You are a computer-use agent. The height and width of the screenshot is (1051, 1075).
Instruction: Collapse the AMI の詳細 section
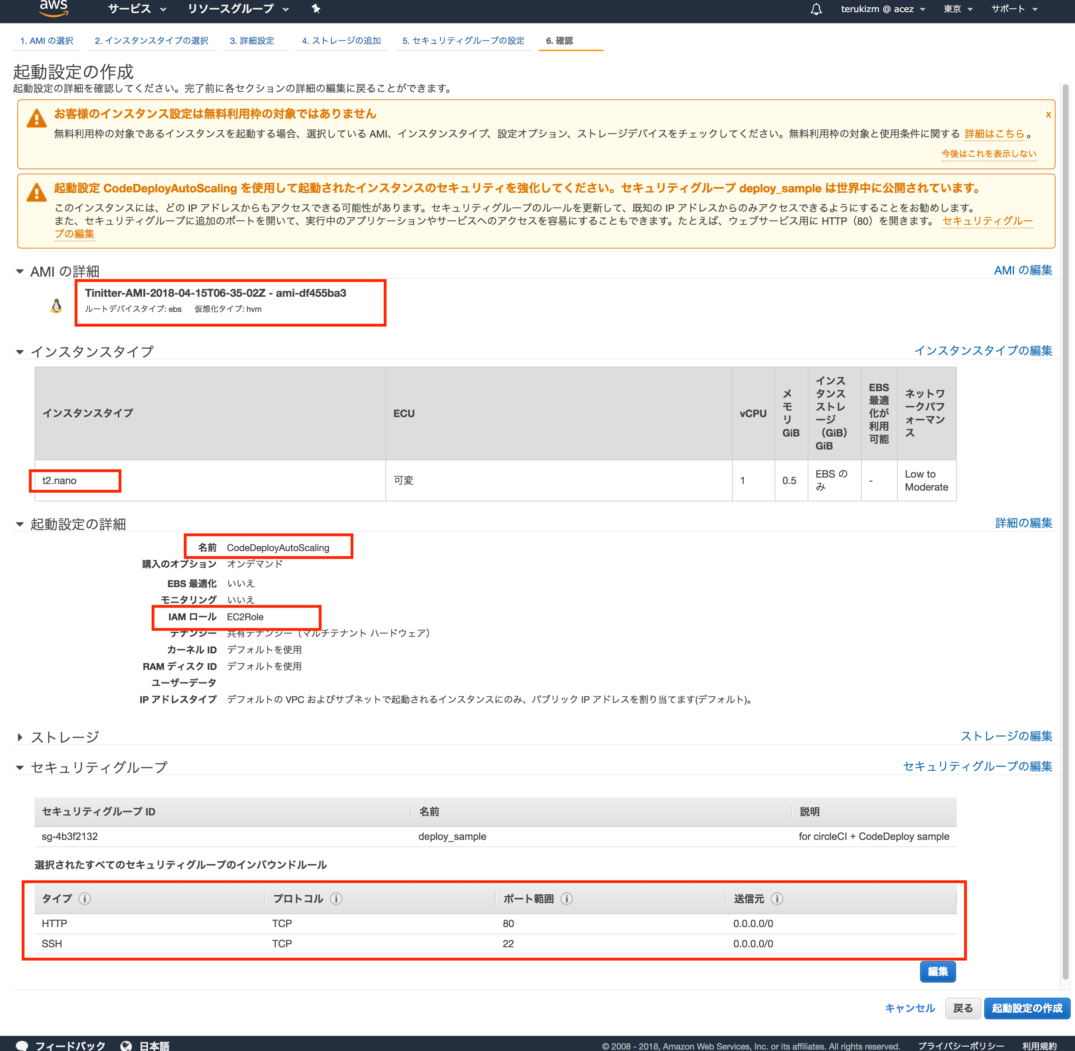(20, 272)
